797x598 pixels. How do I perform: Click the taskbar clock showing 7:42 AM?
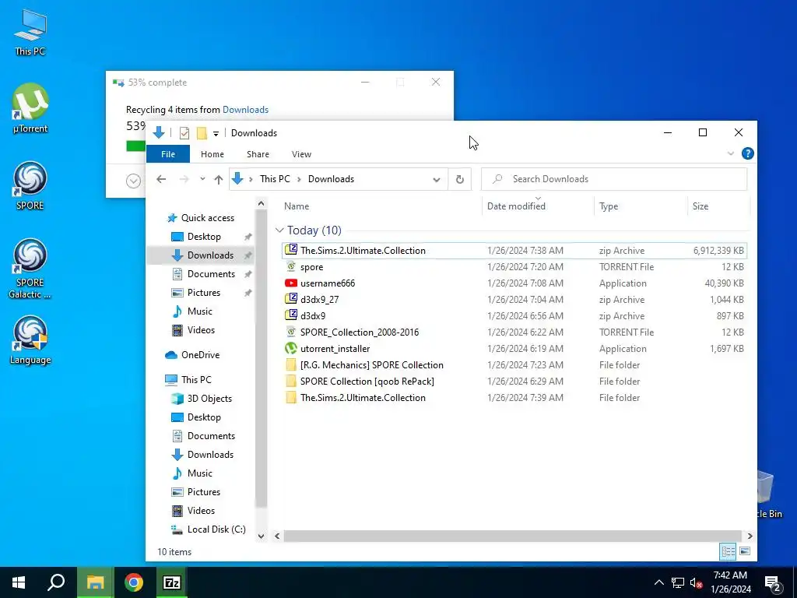click(x=730, y=582)
